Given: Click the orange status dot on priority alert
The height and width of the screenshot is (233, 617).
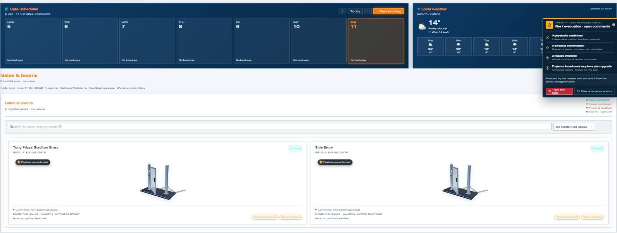Looking at the screenshot, I should (614, 25).
